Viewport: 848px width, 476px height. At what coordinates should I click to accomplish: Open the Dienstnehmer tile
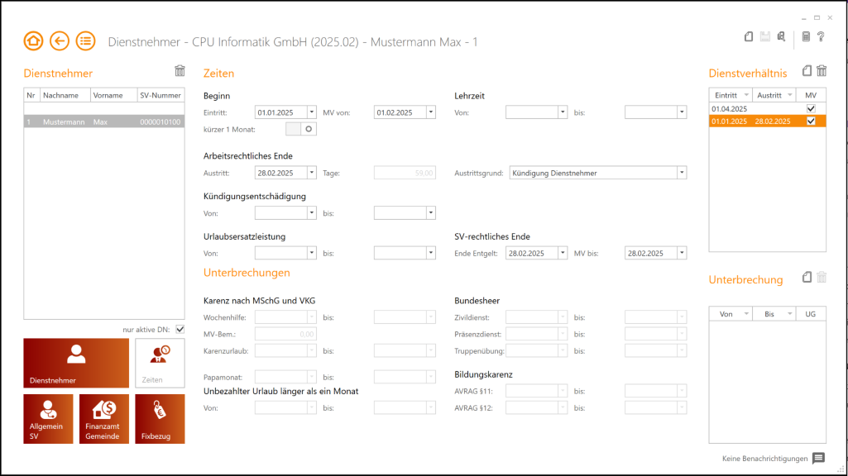click(76, 363)
